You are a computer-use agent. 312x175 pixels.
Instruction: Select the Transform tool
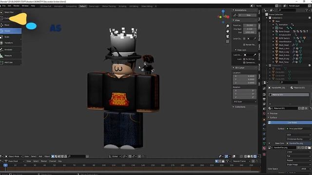[11, 43]
